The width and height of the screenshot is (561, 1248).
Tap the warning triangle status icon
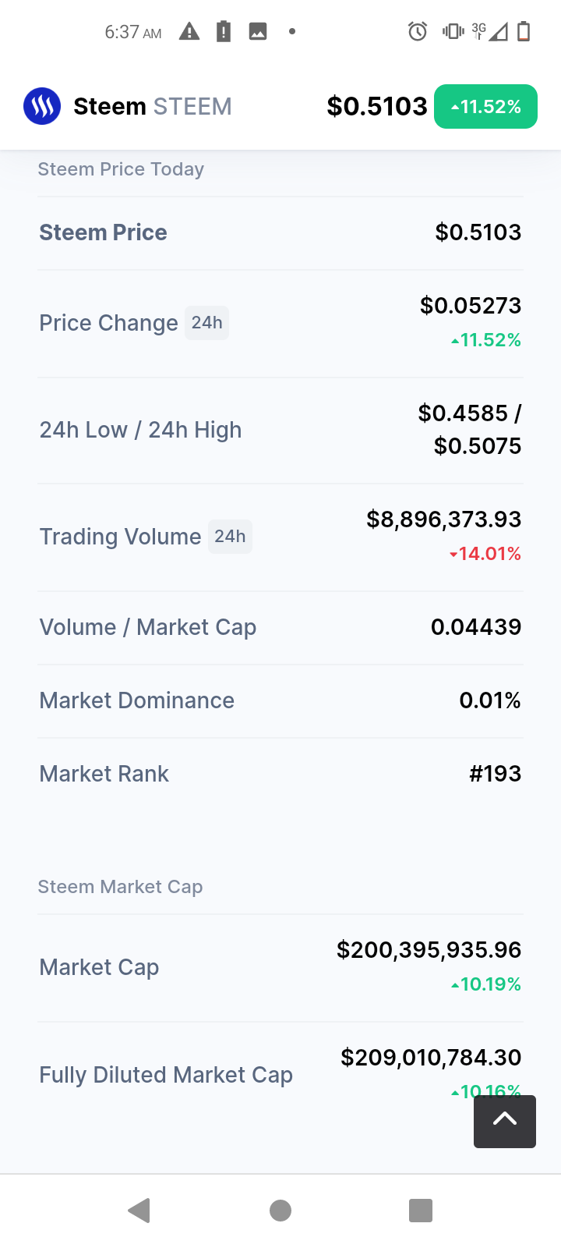click(189, 32)
